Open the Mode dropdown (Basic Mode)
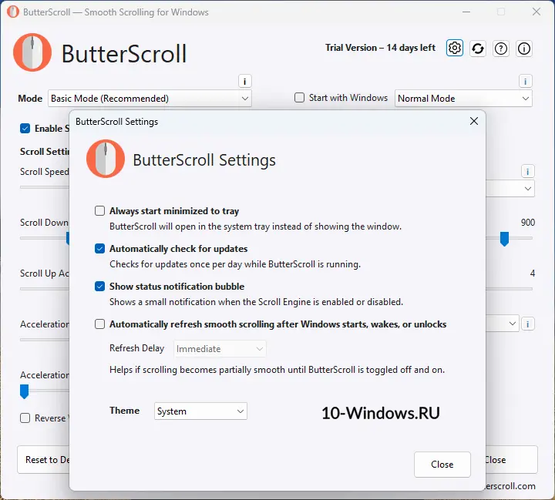 150,99
